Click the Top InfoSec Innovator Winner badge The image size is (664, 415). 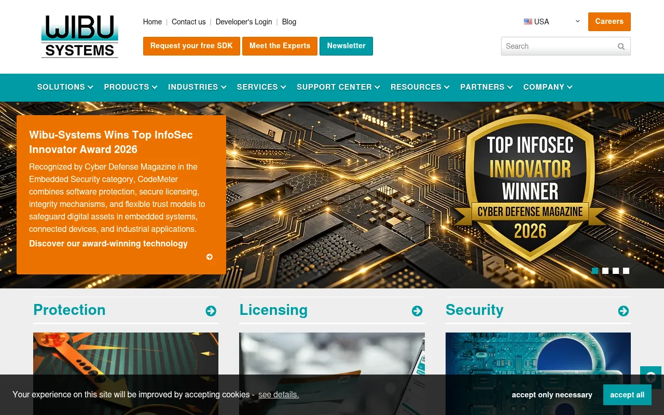(x=530, y=188)
